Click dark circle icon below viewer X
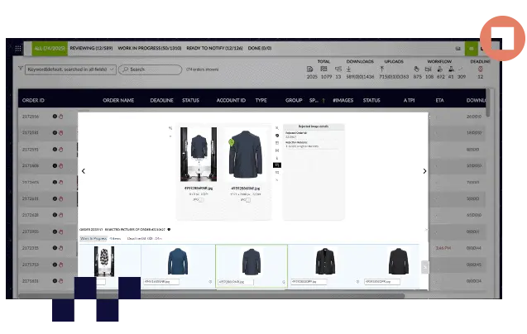Screen dimensions: 527x334 277,136
